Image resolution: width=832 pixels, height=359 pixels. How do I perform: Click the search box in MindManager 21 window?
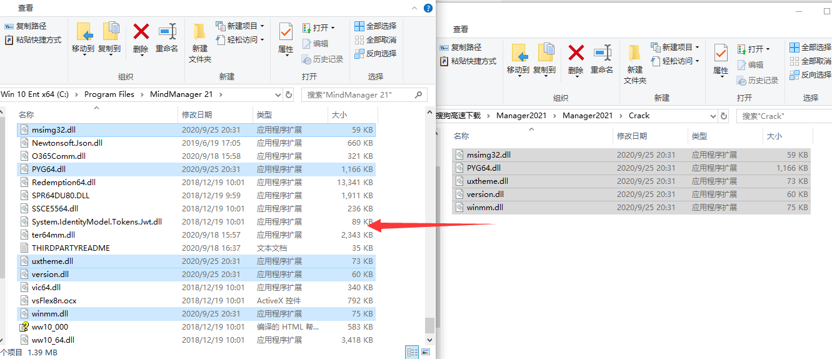coord(364,94)
